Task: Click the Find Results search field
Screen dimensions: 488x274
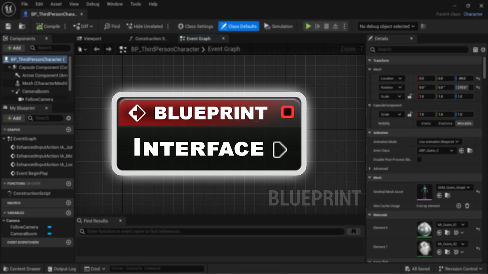Action: (211, 231)
